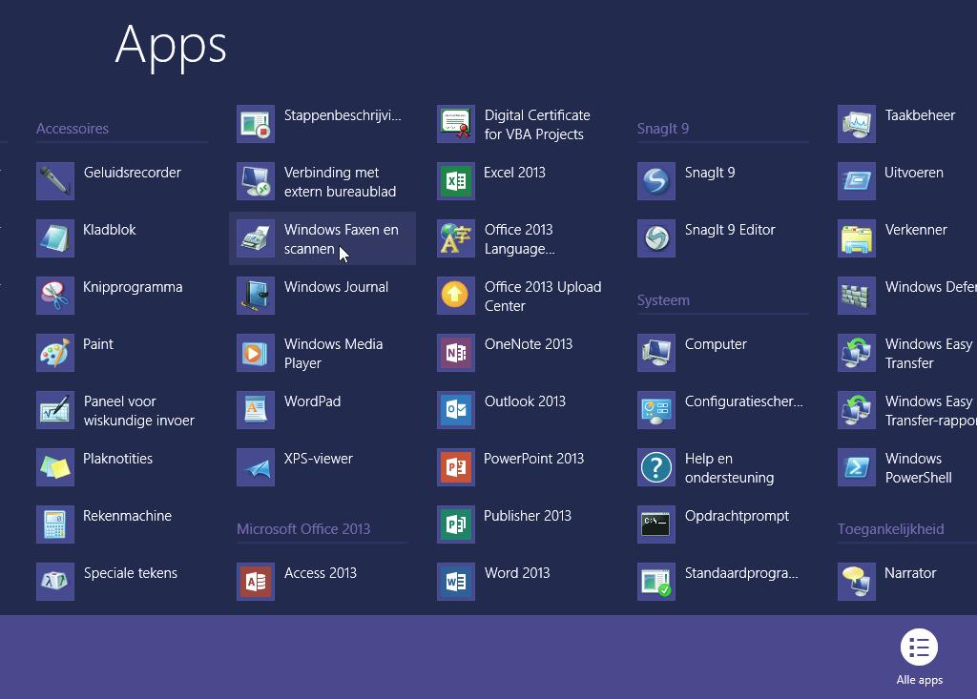
Task: Click the WordPad label text
Action: pos(312,401)
